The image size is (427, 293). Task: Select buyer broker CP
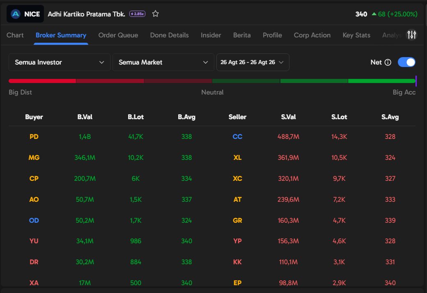coord(34,178)
